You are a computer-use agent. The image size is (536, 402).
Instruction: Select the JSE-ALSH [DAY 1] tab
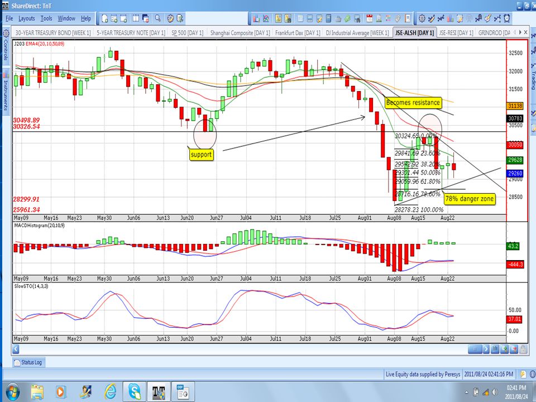pyautogui.click(x=415, y=33)
